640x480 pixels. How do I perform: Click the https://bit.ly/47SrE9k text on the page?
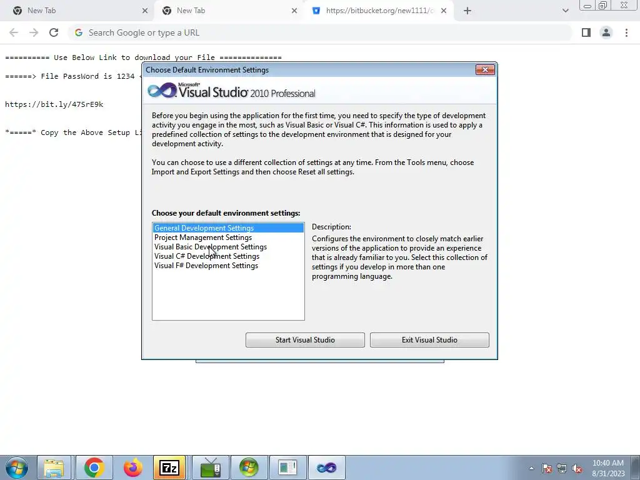(54, 104)
